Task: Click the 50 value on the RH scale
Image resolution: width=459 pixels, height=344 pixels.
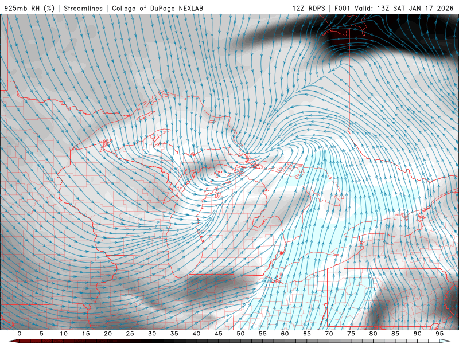Action: (240, 334)
